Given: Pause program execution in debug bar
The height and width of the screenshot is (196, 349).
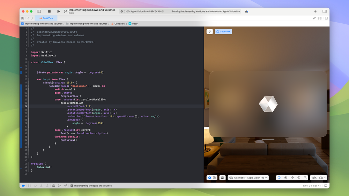Looking at the screenshot, I should tap(29, 186).
